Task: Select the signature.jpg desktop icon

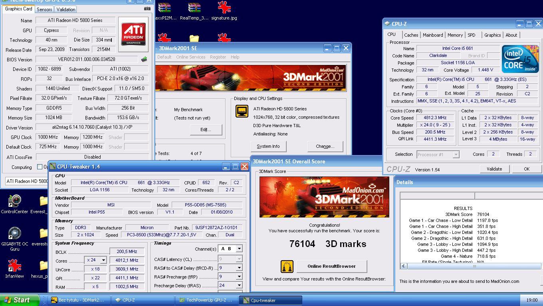Action: pyautogui.click(x=224, y=11)
